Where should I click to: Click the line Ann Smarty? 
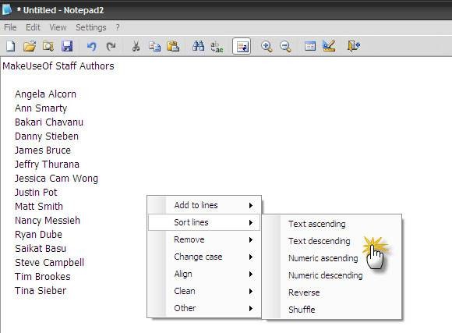point(41,108)
